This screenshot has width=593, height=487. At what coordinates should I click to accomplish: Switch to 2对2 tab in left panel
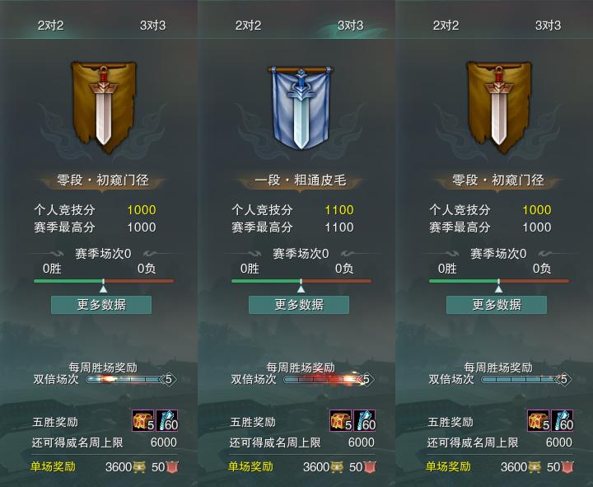coord(51,26)
